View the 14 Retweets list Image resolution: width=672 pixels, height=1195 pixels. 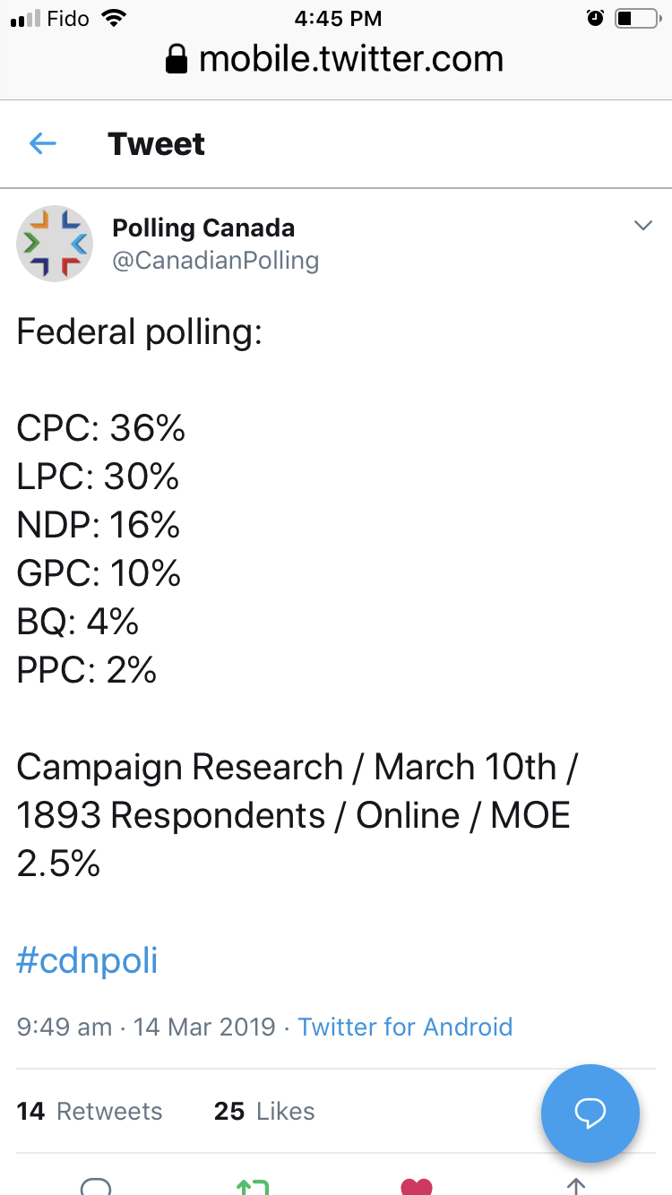[90, 1111]
